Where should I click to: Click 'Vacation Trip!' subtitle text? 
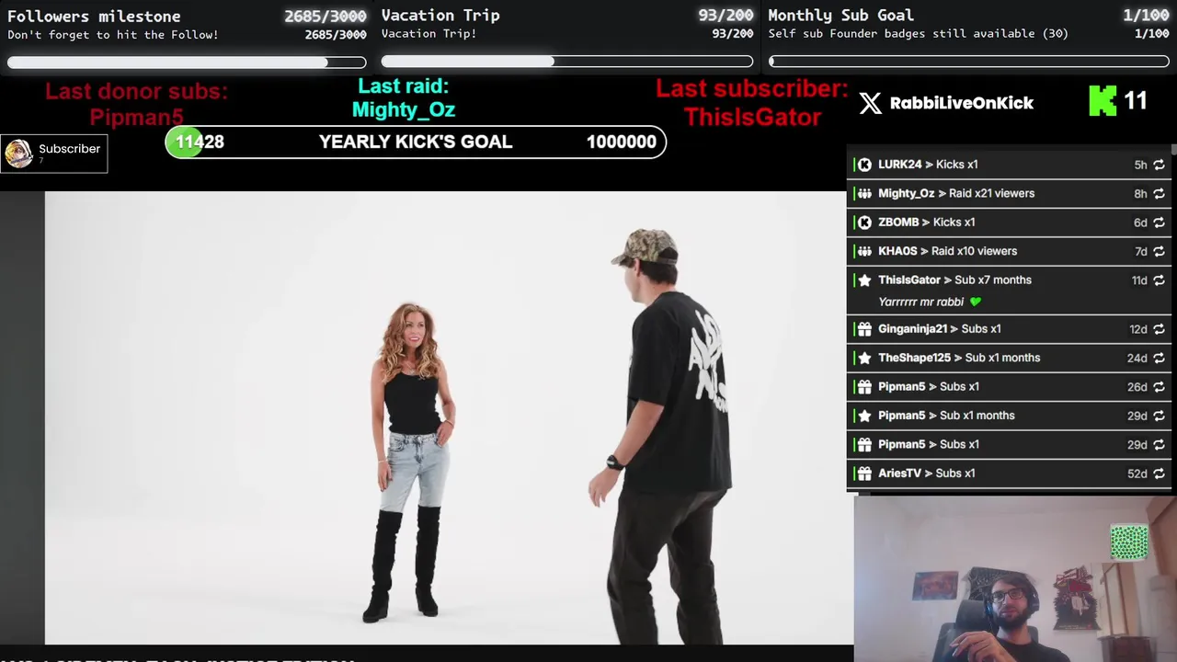click(429, 34)
